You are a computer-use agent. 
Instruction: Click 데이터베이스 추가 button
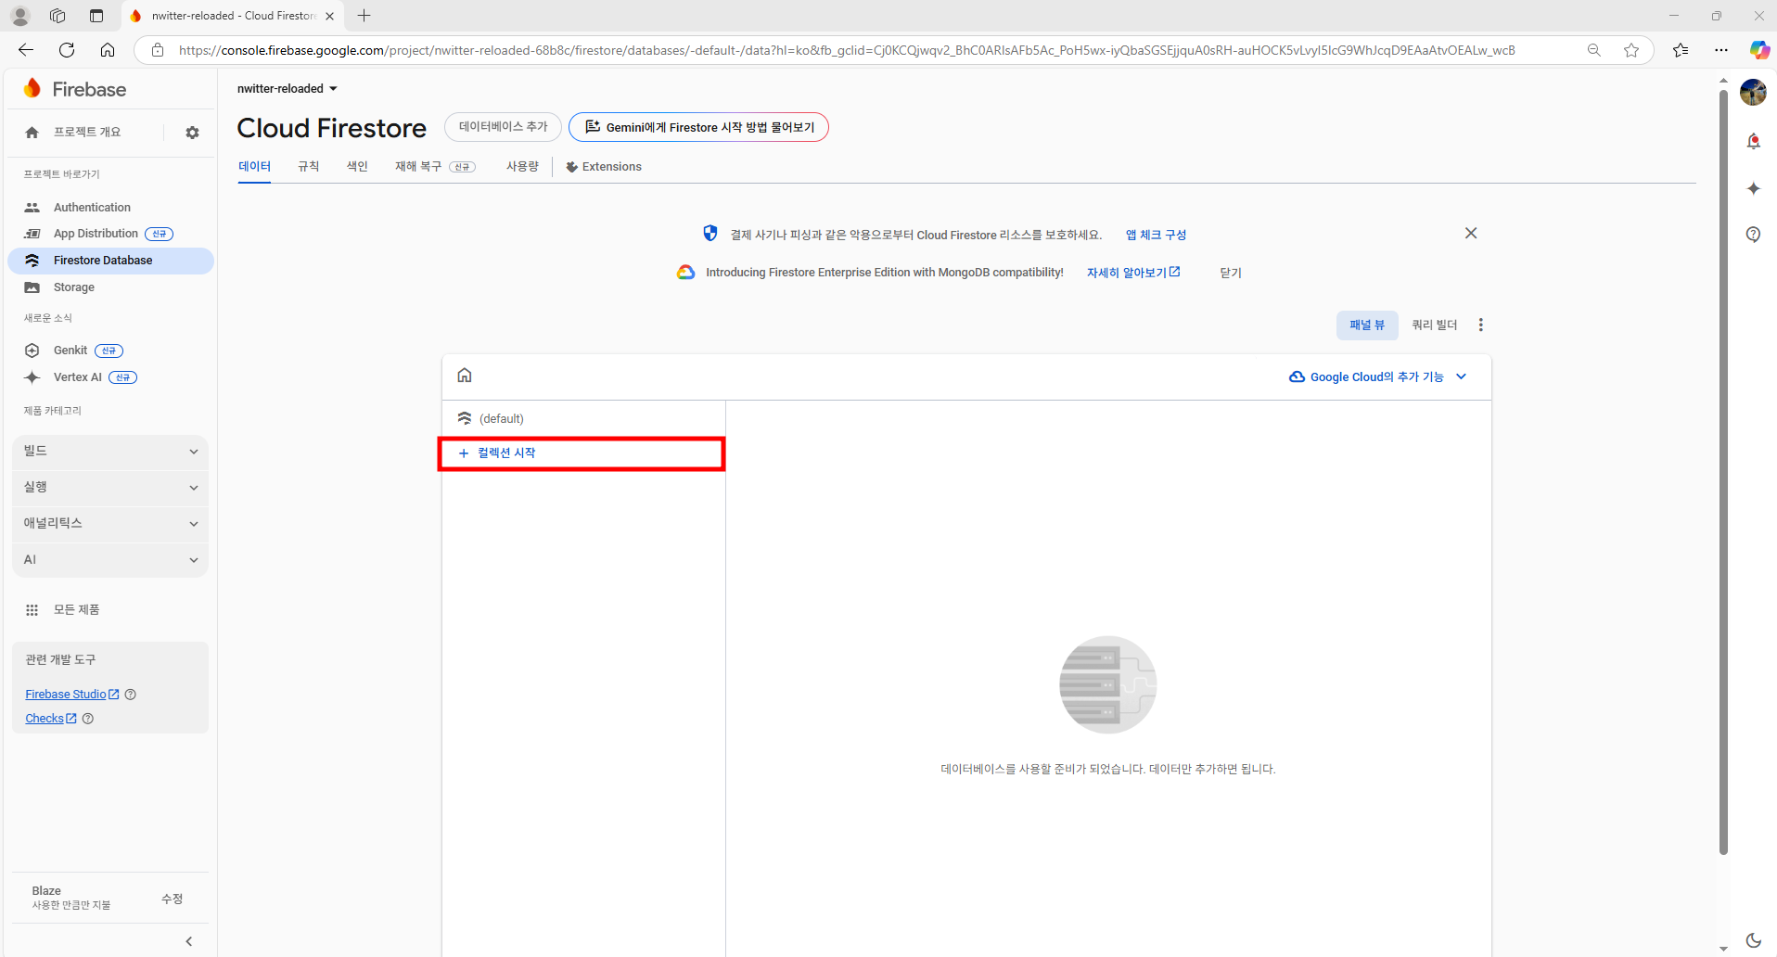(x=503, y=127)
